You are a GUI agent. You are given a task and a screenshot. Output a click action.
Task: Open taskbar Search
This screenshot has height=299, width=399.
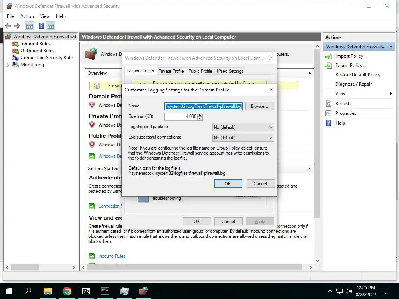tap(28, 291)
